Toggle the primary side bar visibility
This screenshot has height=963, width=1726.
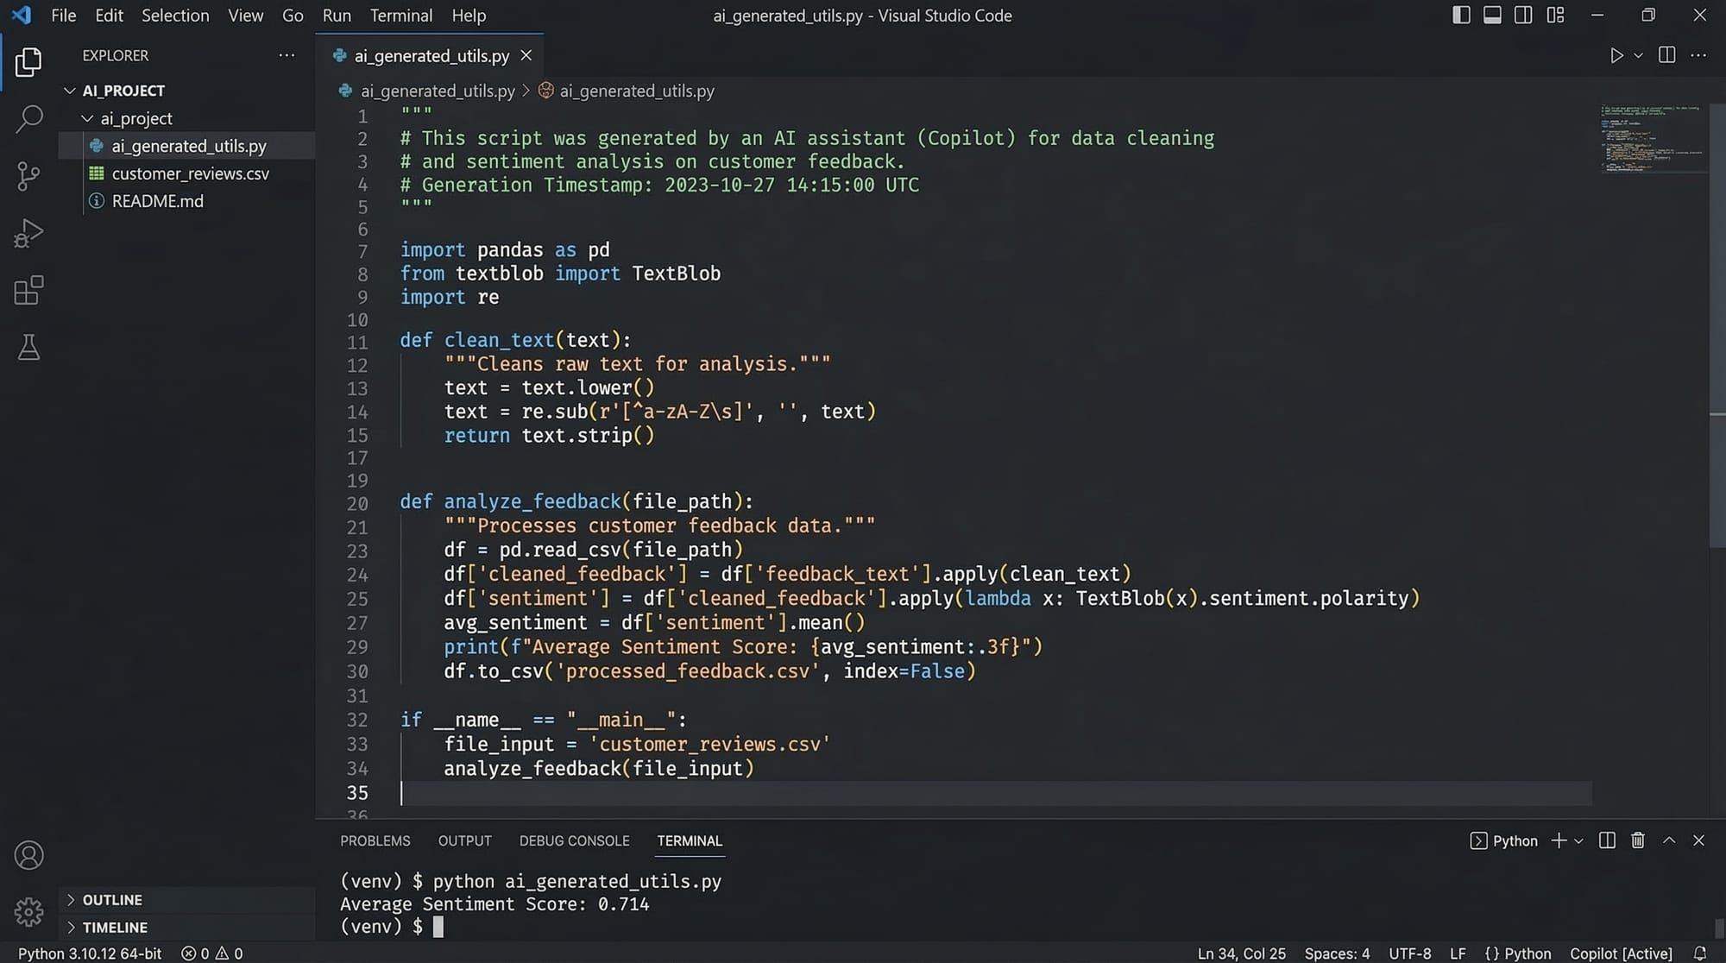(1461, 16)
